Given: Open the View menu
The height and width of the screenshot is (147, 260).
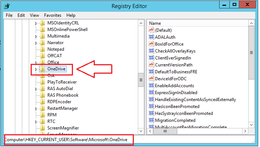Looking at the screenshot, I should coord(35,15).
